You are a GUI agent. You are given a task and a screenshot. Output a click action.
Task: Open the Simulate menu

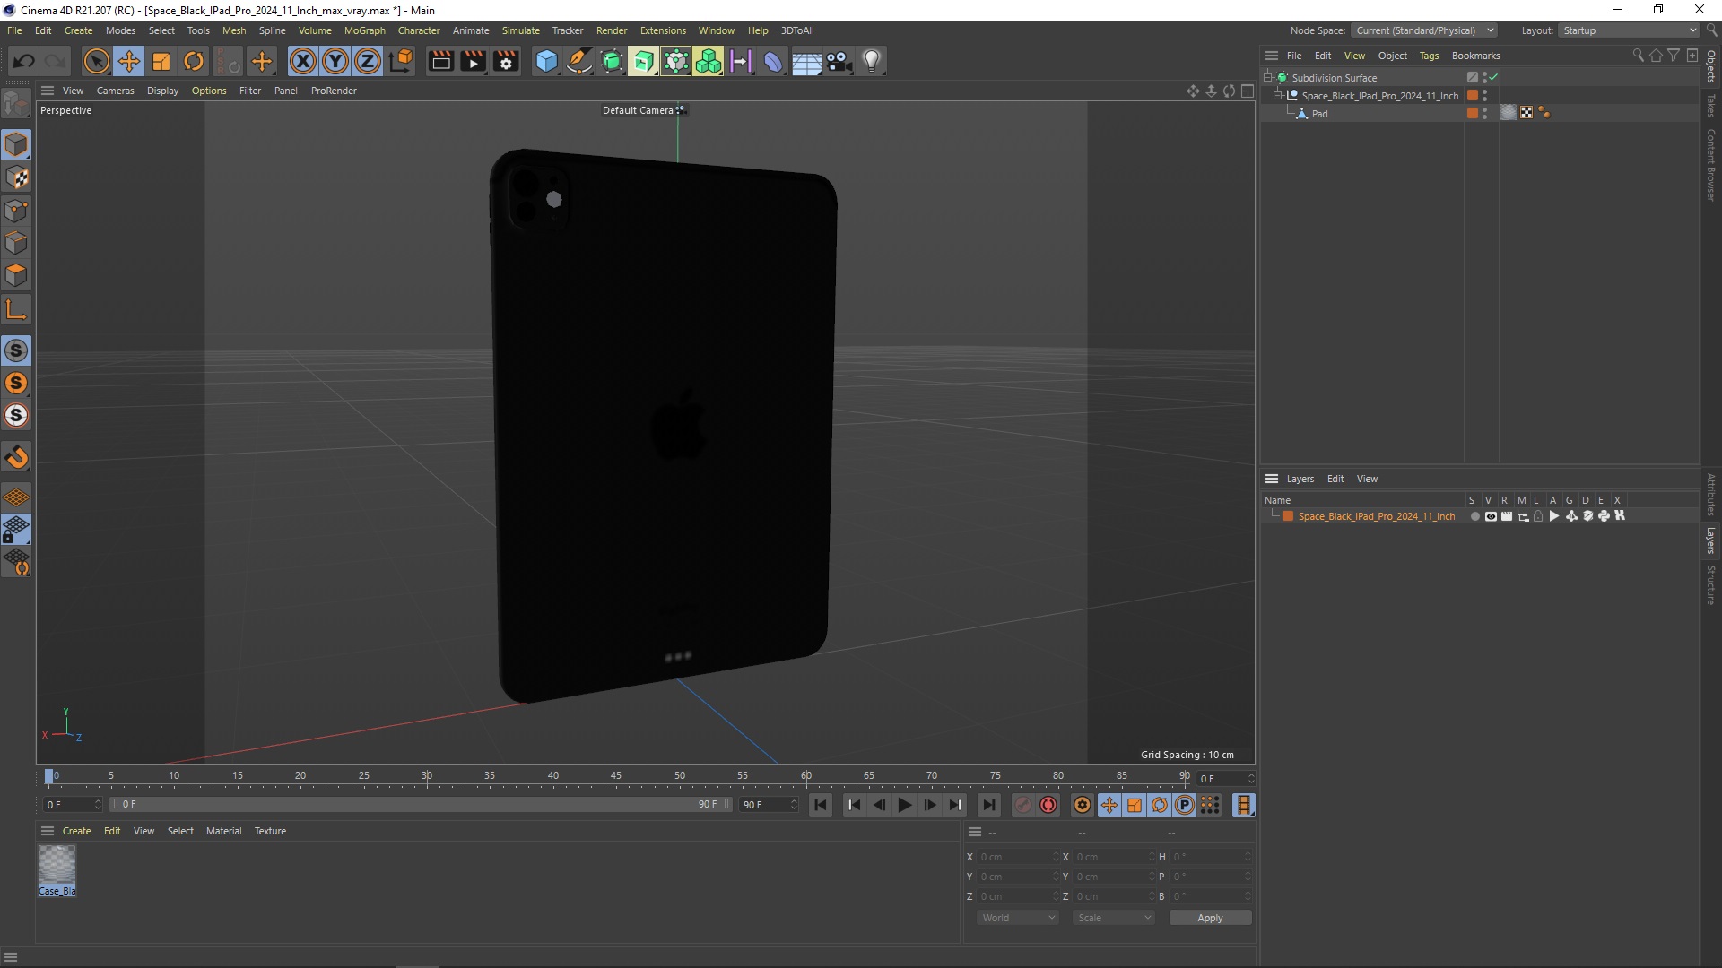(521, 30)
